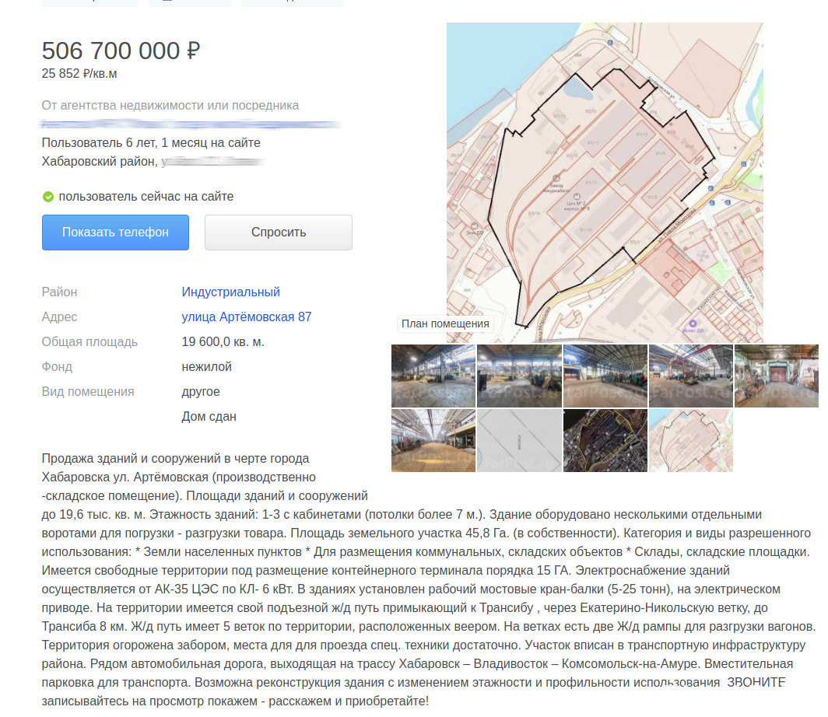Open the 'Индустриальный' district link

click(x=231, y=292)
